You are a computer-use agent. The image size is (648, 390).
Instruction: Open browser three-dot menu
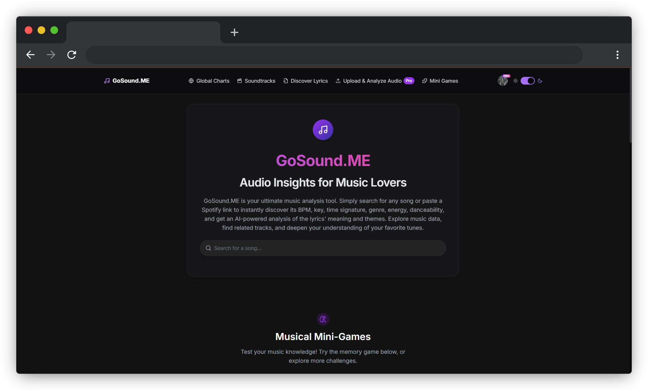[617, 55]
